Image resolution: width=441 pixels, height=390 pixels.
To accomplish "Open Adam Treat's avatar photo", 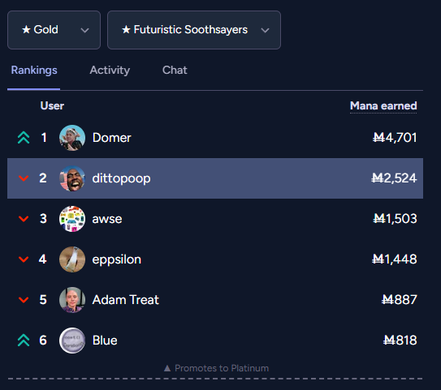I will click(72, 300).
